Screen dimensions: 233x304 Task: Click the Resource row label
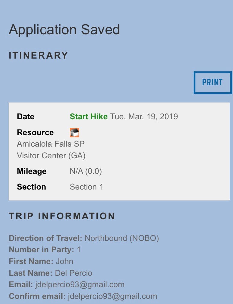(35, 132)
